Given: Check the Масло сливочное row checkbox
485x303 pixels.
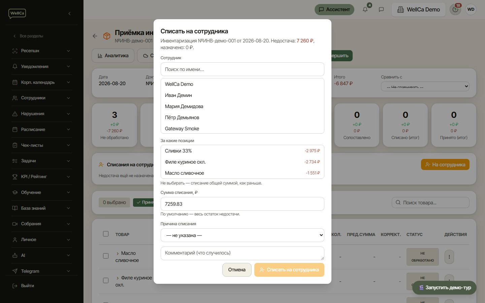Looking at the screenshot, I should 106,256.
